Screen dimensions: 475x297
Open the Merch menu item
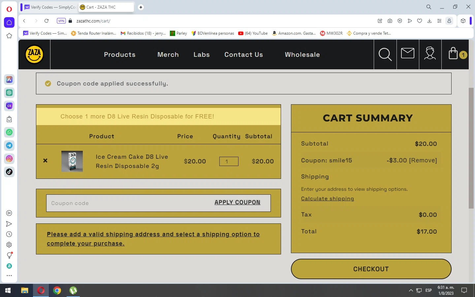click(x=168, y=54)
